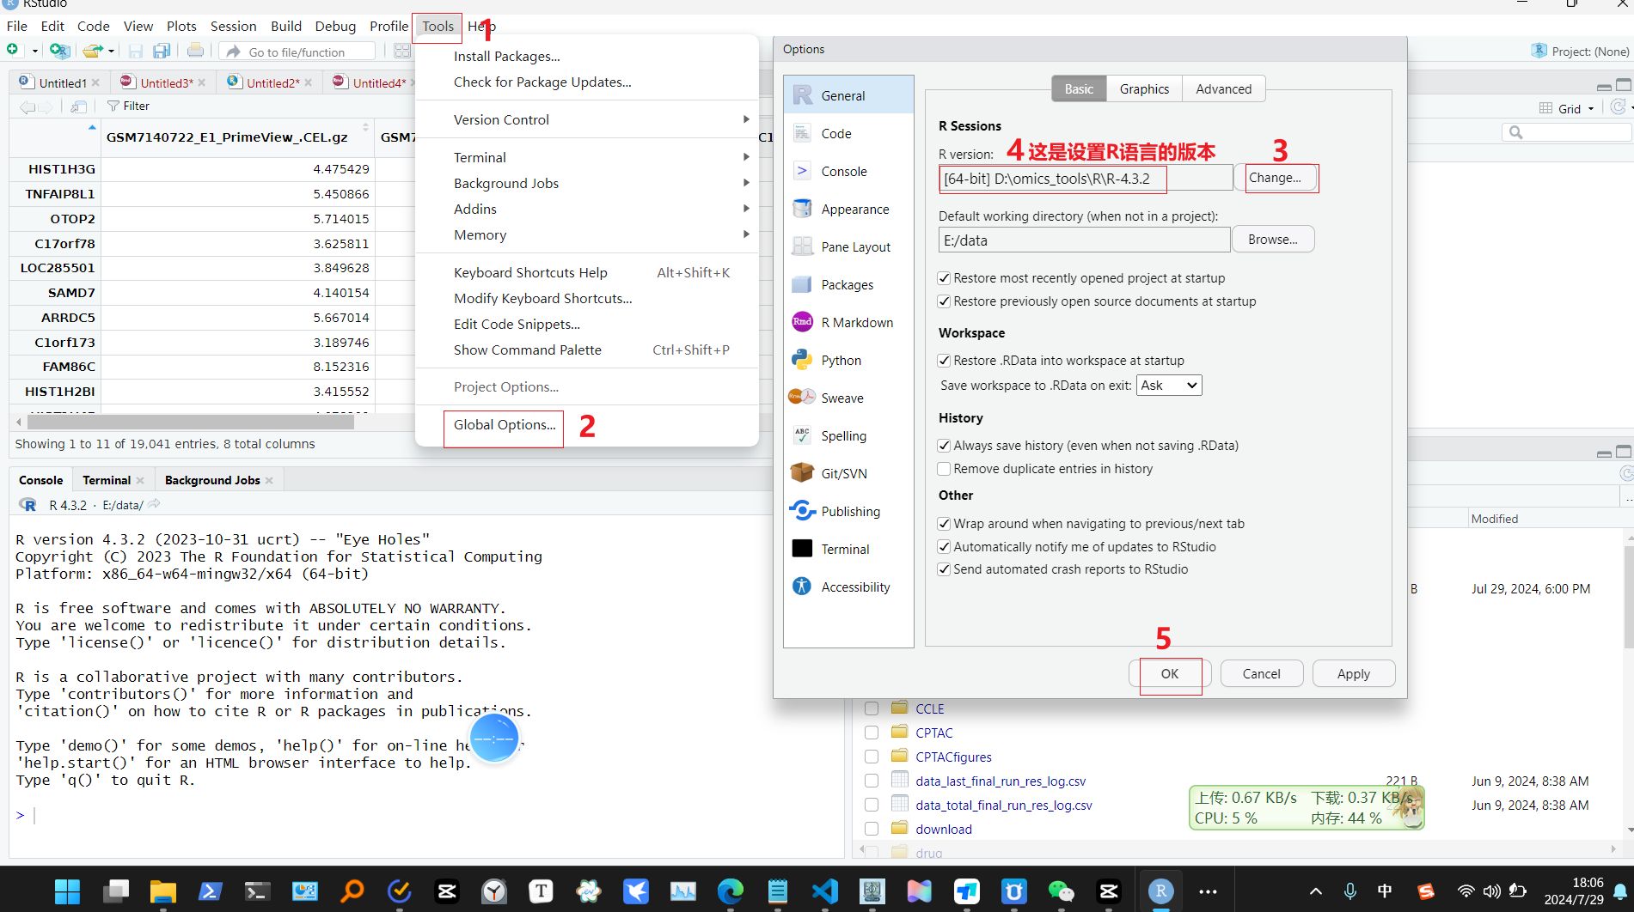Open the Packages options category
Screen dimensions: 1634x912
[x=848, y=284]
